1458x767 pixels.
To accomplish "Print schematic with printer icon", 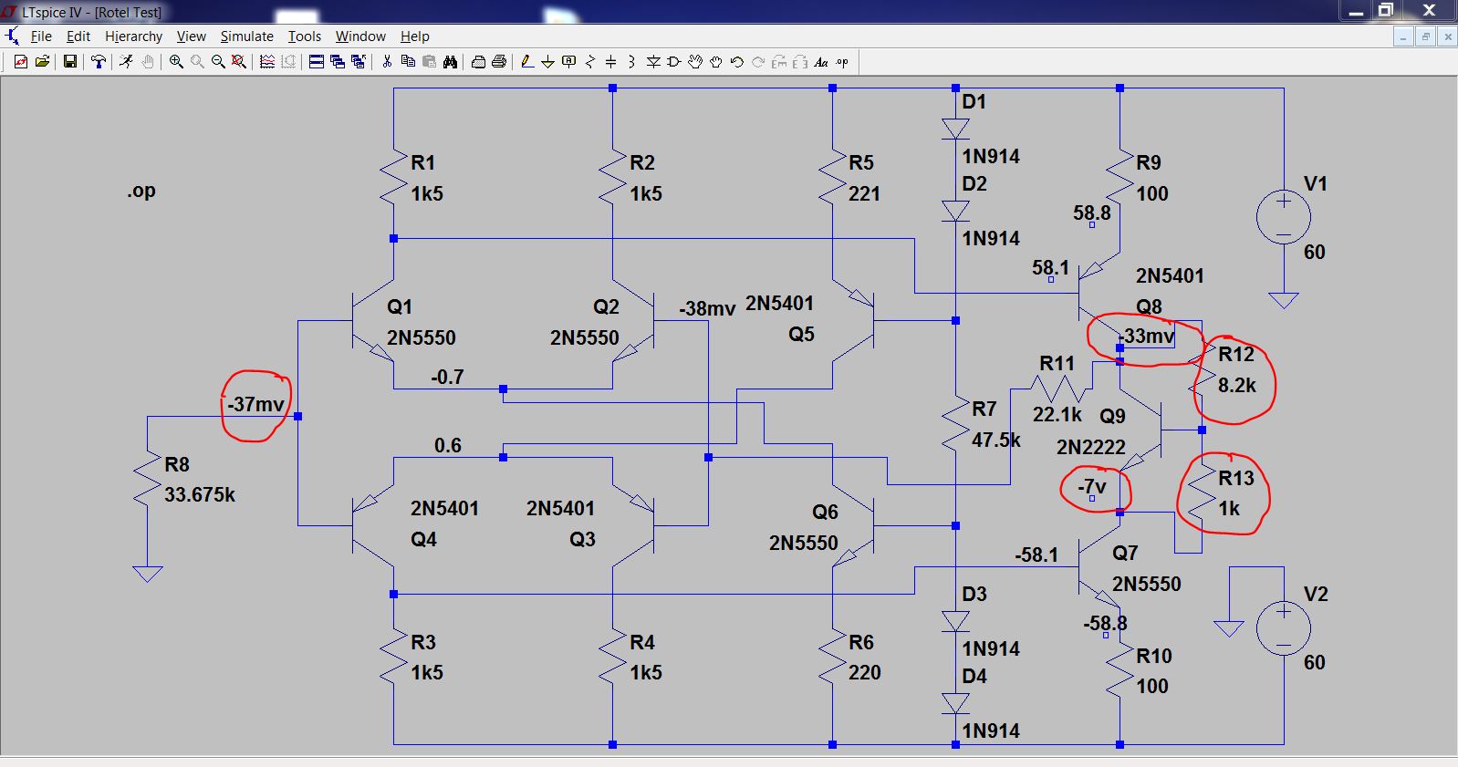I will [x=499, y=62].
